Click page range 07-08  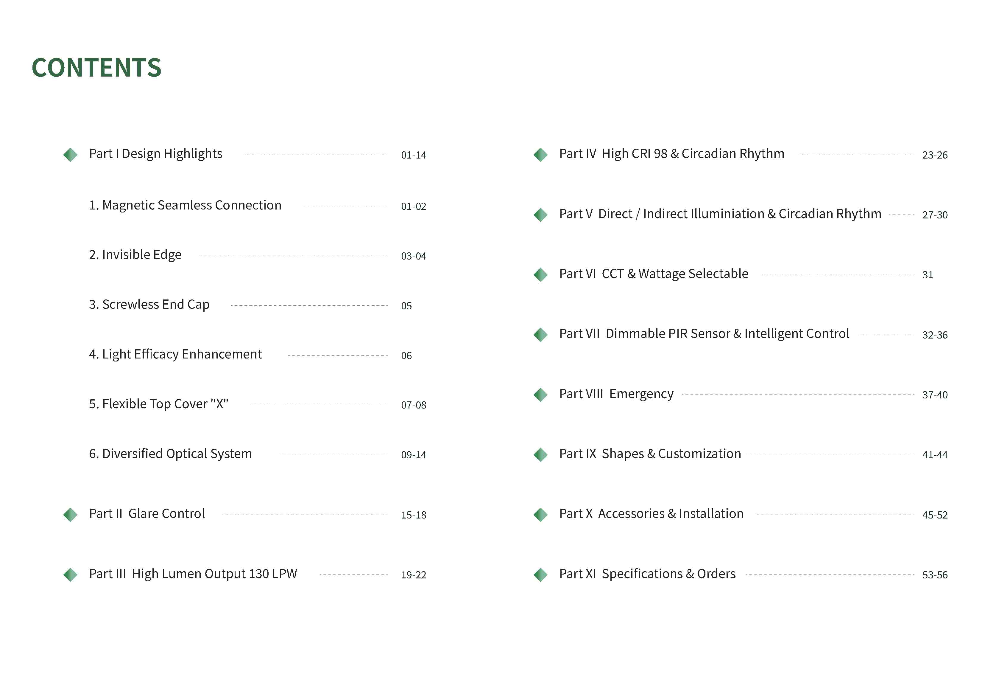[414, 405]
